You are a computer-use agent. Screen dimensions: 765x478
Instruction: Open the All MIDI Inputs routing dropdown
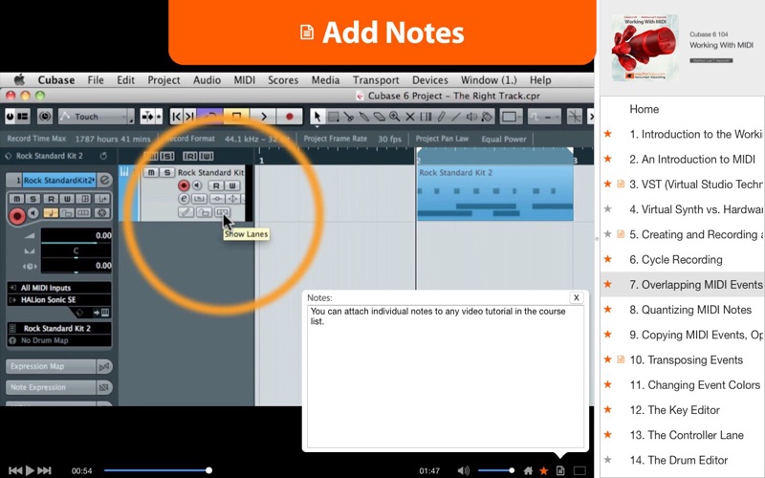click(x=59, y=288)
